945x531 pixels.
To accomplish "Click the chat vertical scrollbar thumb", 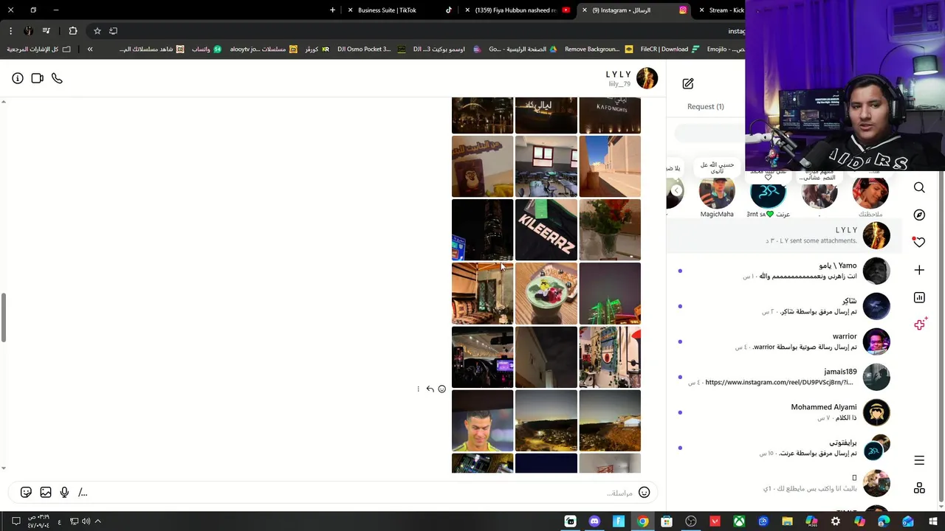I will (x=3, y=318).
